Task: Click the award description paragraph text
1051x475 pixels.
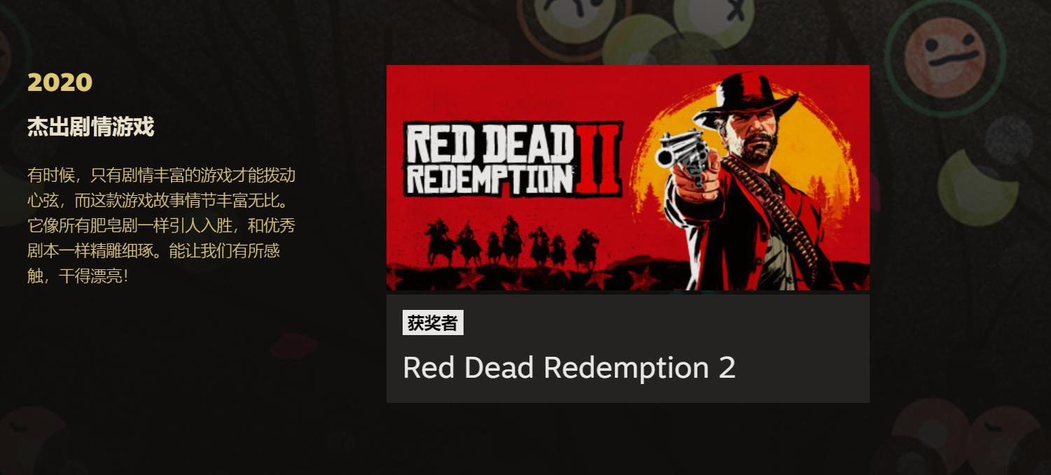Action: click(x=161, y=225)
